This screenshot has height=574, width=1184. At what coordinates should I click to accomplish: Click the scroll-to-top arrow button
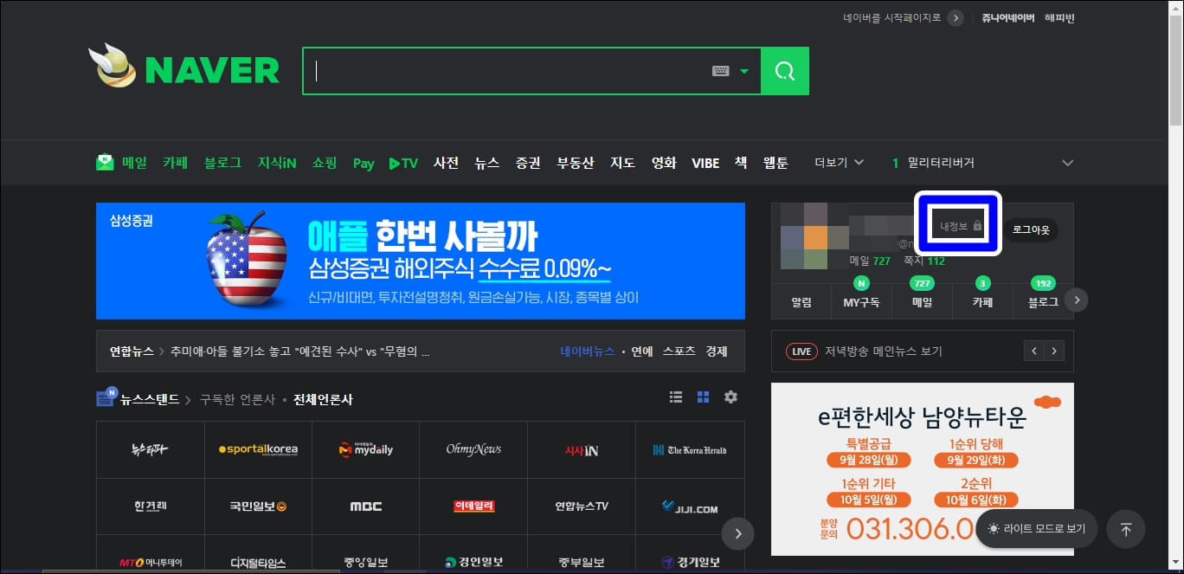pos(1126,529)
